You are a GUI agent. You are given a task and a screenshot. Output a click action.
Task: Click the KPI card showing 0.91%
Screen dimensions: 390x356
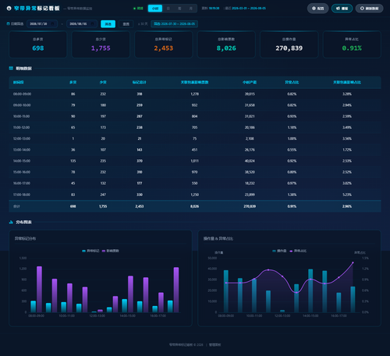352,44
